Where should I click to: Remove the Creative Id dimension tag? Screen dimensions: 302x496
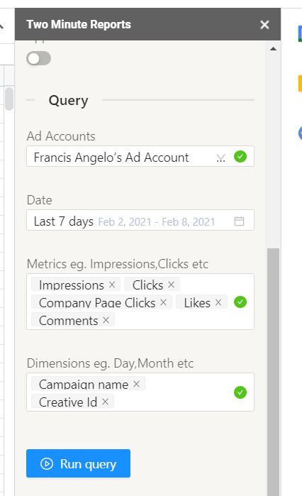pyautogui.click(x=105, y=402)
